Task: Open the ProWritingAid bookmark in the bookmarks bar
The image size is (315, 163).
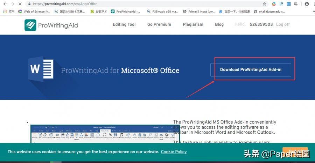Action: tap(126, 12)
